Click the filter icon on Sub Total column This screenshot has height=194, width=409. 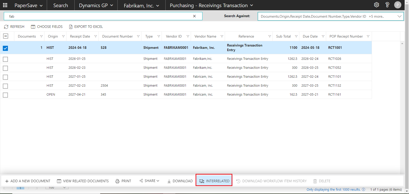[296, 36]
